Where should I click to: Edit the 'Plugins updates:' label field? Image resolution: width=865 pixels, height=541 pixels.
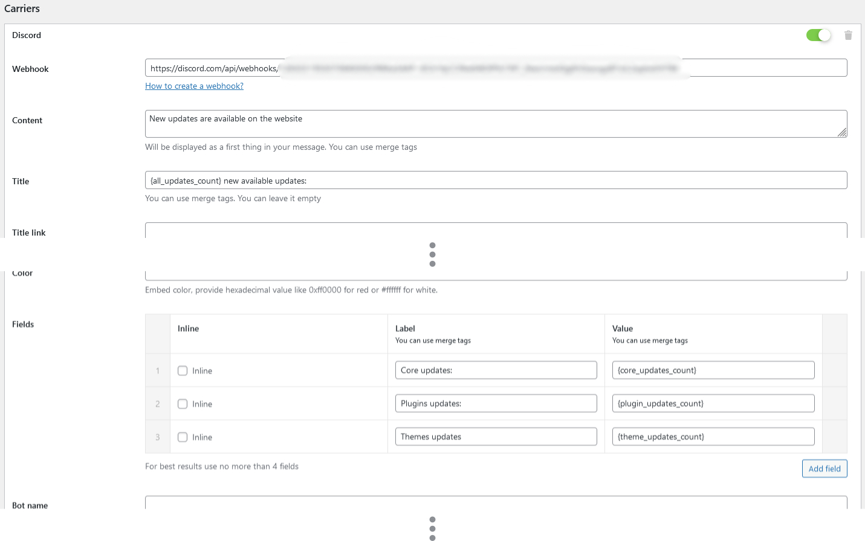pyautogui.click(x=496, y=403)
